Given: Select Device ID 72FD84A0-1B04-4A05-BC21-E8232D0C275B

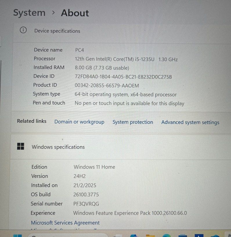Looking at the screenshot, I should (123, 77).
